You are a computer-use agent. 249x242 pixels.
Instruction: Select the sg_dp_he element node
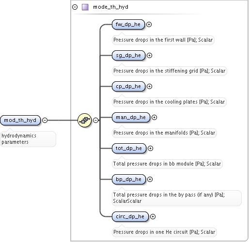click(x=128, y=56)
